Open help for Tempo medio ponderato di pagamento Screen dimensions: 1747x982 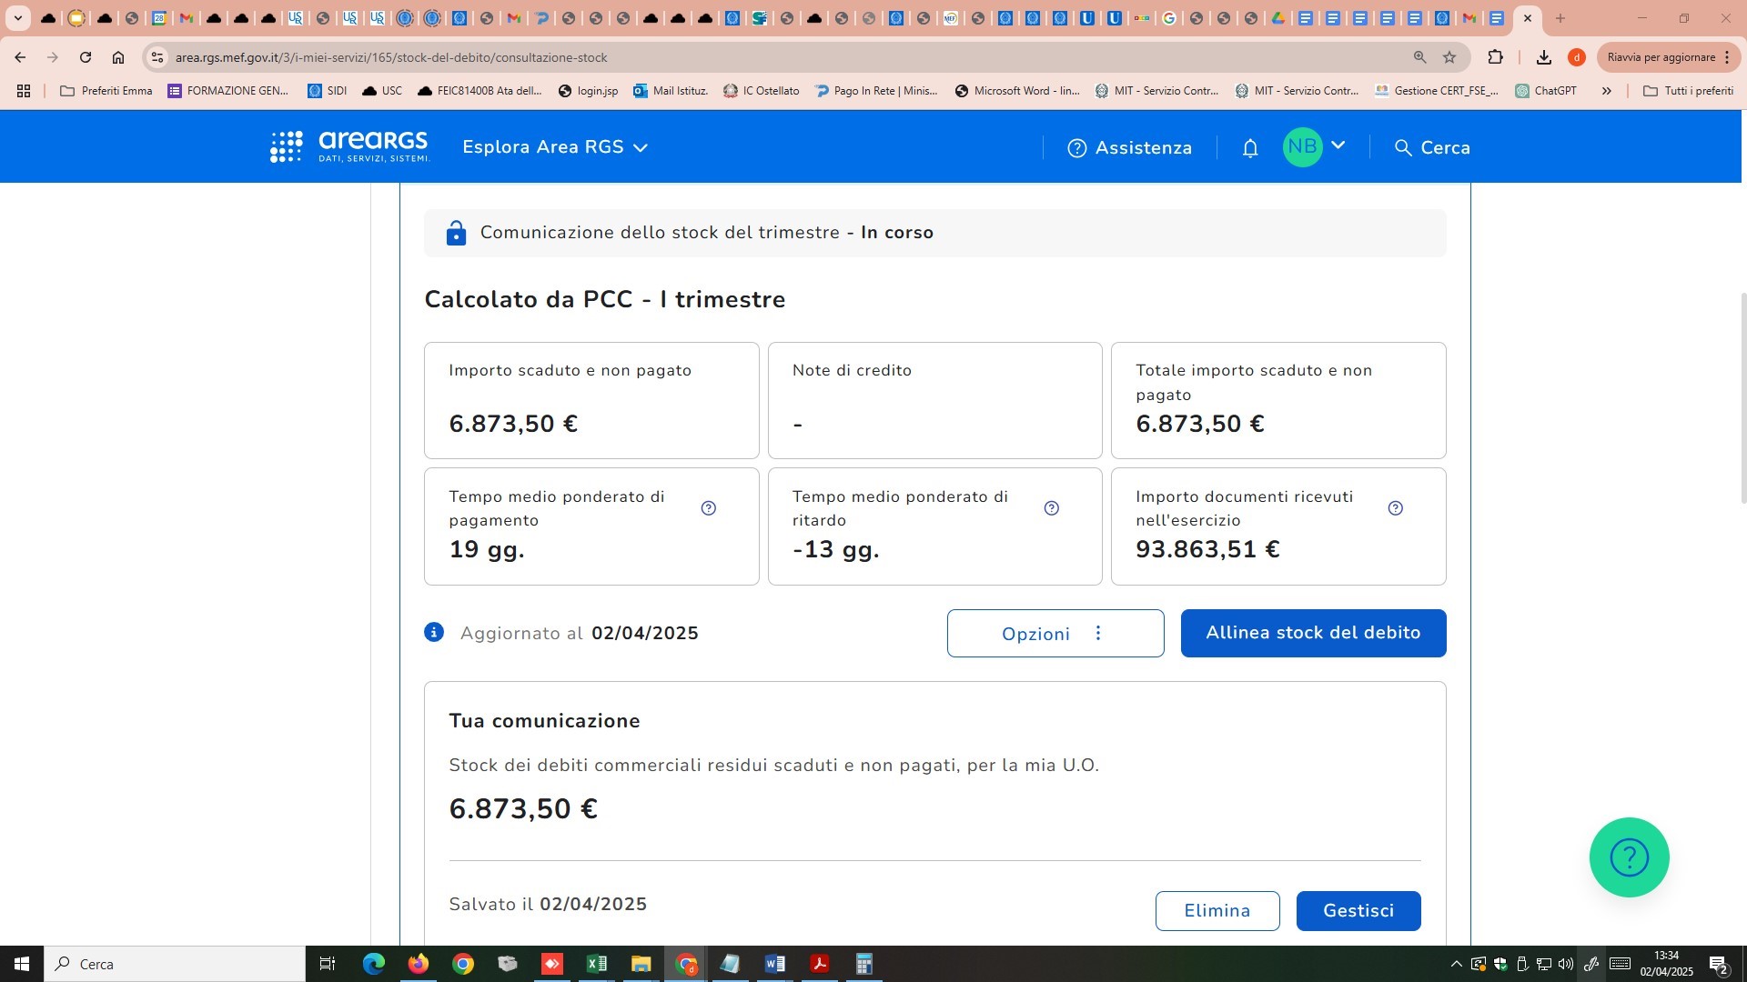coord(709,508)
